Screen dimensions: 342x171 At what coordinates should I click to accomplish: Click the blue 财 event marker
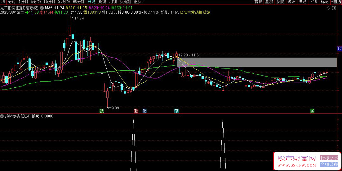[144, 111]
